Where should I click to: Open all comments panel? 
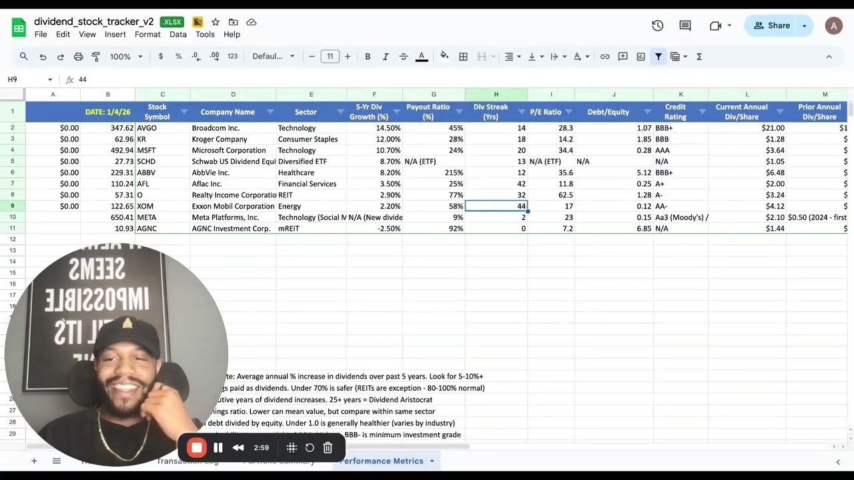(685, 25)
